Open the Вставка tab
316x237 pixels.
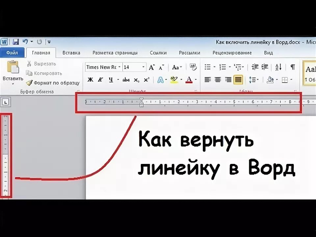(71, 53)
